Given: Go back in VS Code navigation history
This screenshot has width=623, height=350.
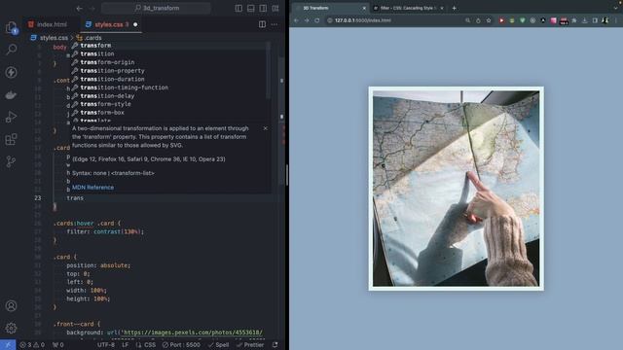Looking at the screenshot, I should click(x=80, y=8).
